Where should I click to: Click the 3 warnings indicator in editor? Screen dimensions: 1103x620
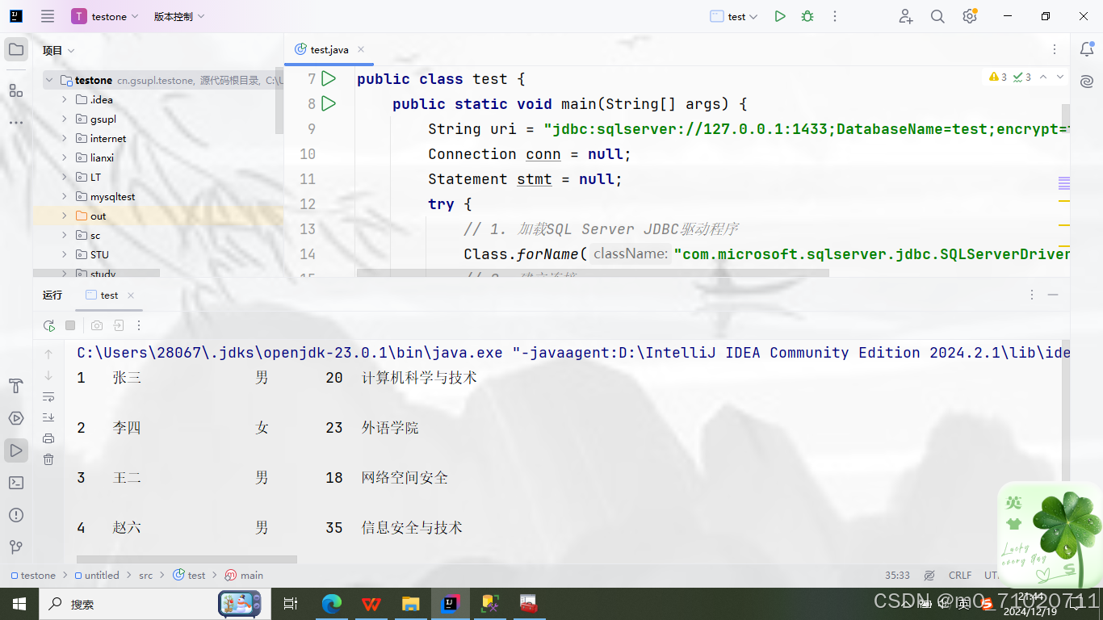(x=998, y=77)
